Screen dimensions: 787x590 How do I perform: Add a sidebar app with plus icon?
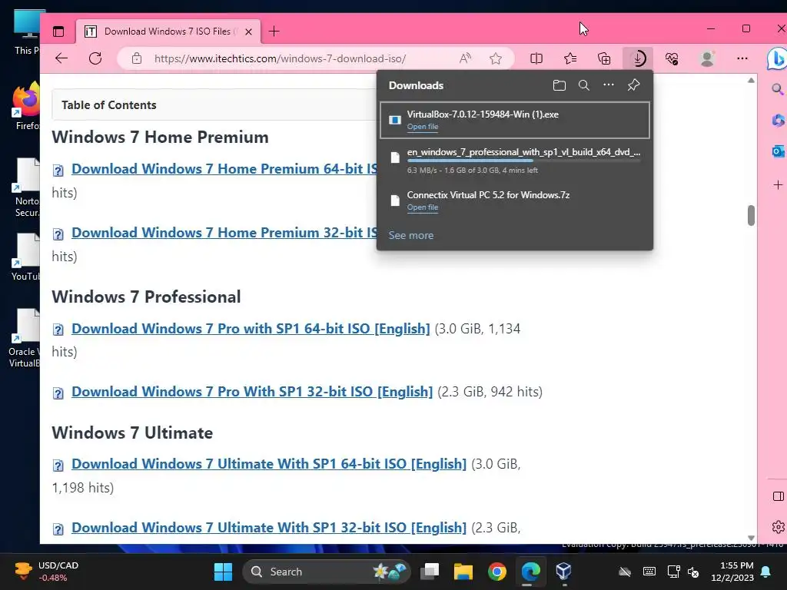tap(778, 184)
